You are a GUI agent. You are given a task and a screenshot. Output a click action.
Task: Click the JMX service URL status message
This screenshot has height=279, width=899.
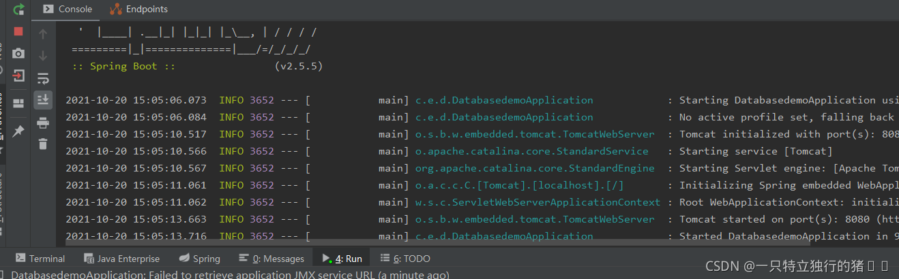(230, 274)
